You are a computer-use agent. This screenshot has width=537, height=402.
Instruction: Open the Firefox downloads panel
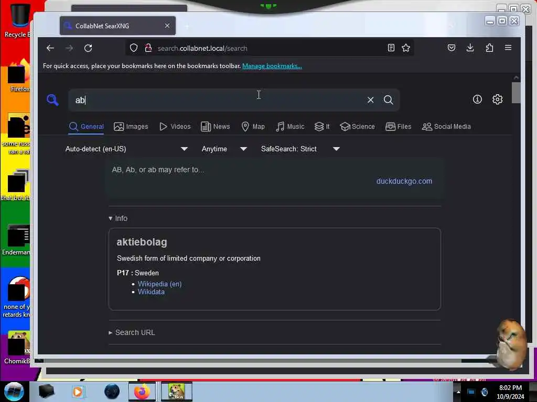point(470,48)
